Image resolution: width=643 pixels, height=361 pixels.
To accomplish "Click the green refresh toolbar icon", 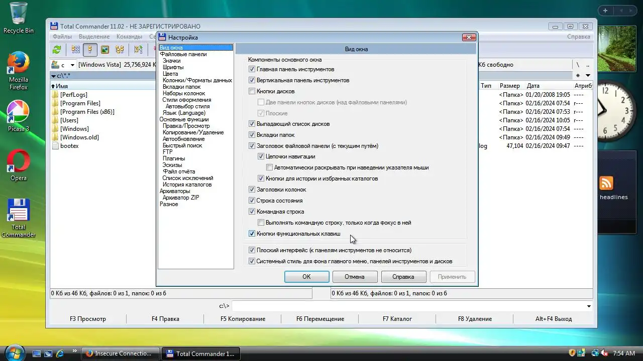I will 57,50.
